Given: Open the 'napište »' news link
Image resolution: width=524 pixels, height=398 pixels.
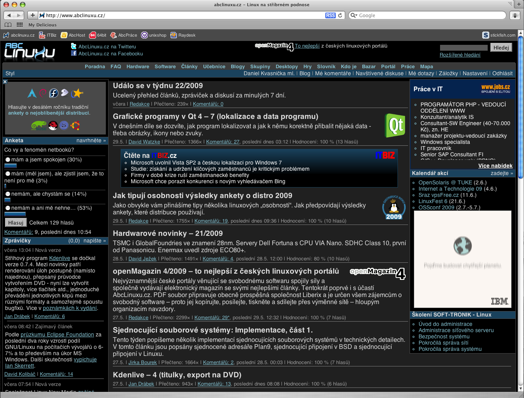Looking at the screenshot, I should tap(94, 241).
